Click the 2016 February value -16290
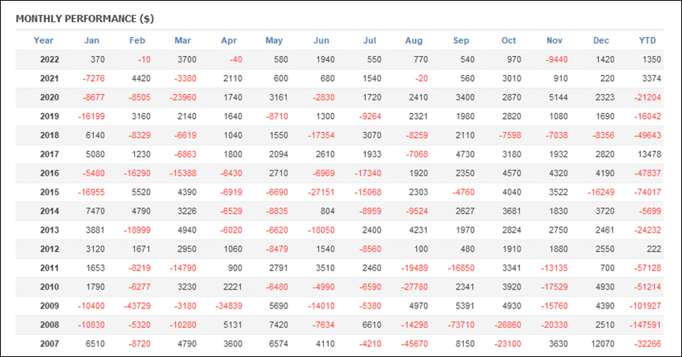This screenshot has height=357, width=682. [137, 173]
